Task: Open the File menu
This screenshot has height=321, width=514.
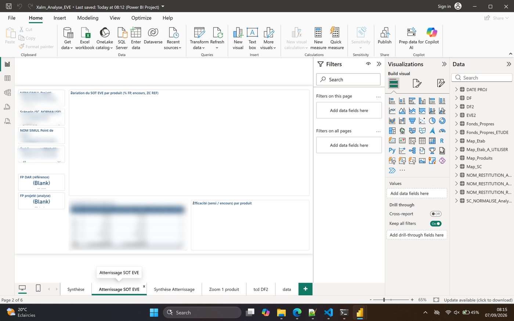Action: point(12,18)
